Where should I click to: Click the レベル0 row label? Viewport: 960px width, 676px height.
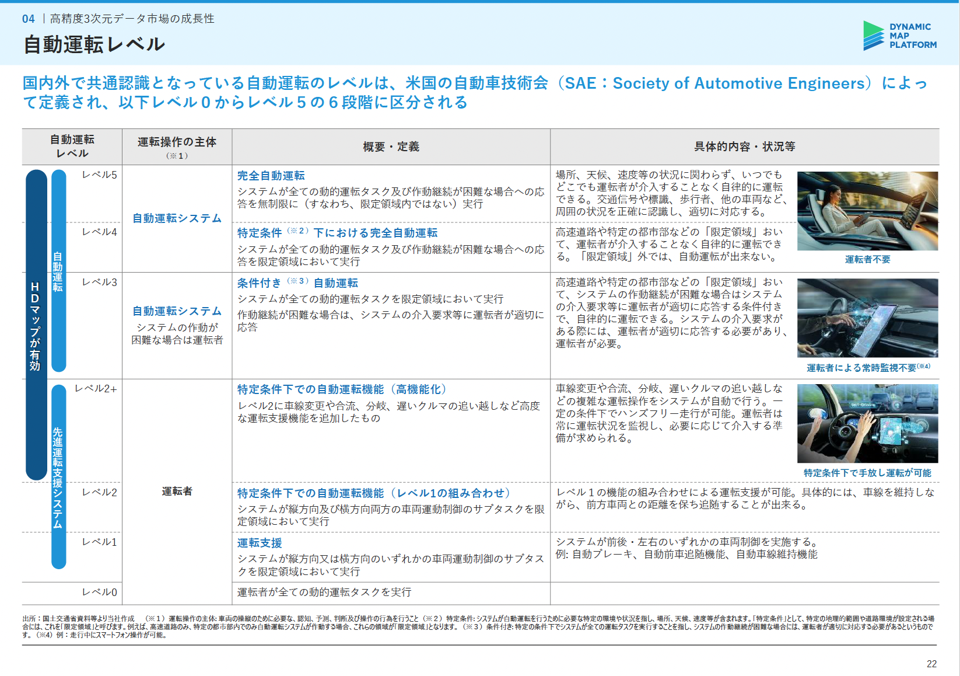click(100, 592)
